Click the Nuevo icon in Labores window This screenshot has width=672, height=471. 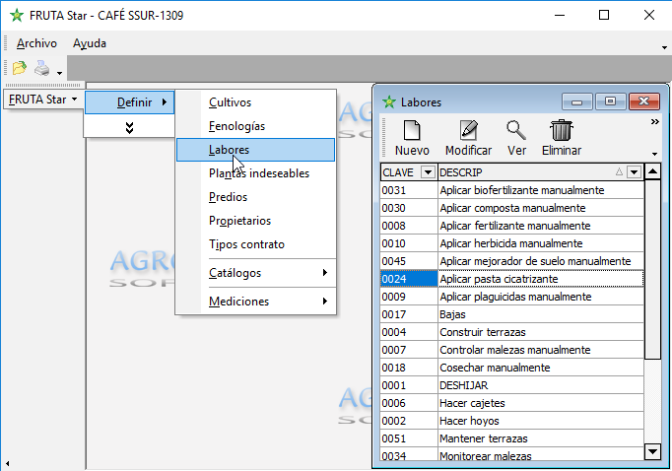pos(412,130)
